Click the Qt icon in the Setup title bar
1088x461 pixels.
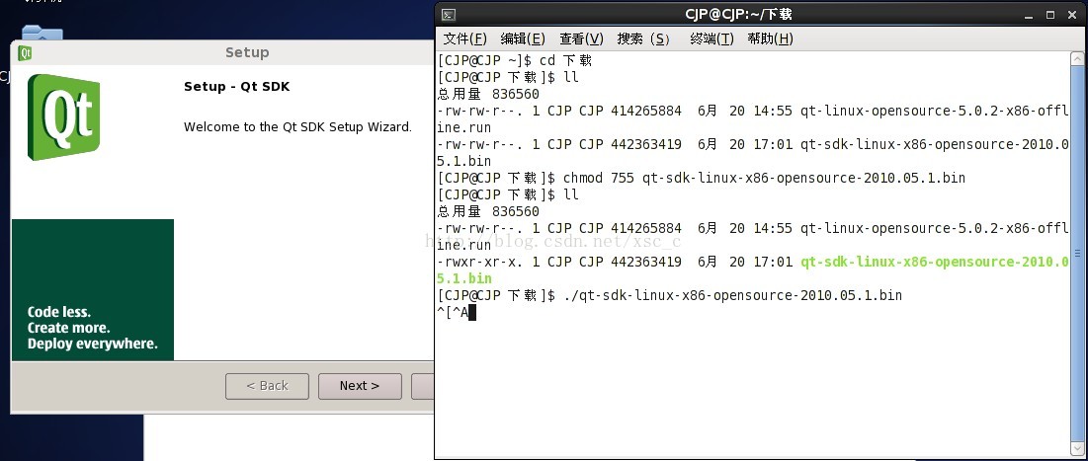[25, 52]
